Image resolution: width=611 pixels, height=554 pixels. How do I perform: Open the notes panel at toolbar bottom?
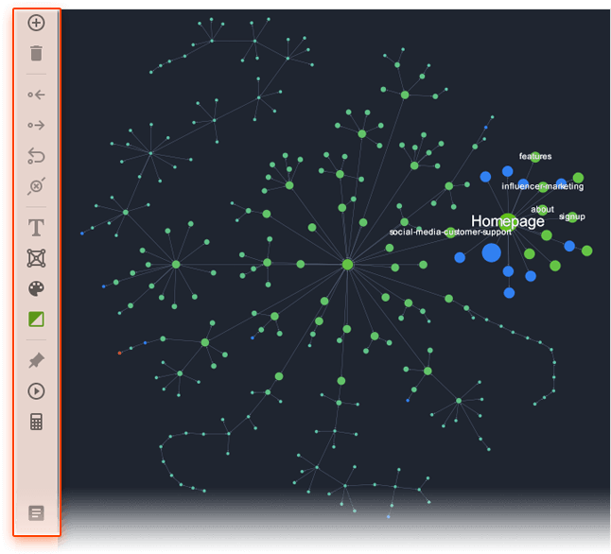click(x=37, y=513)
